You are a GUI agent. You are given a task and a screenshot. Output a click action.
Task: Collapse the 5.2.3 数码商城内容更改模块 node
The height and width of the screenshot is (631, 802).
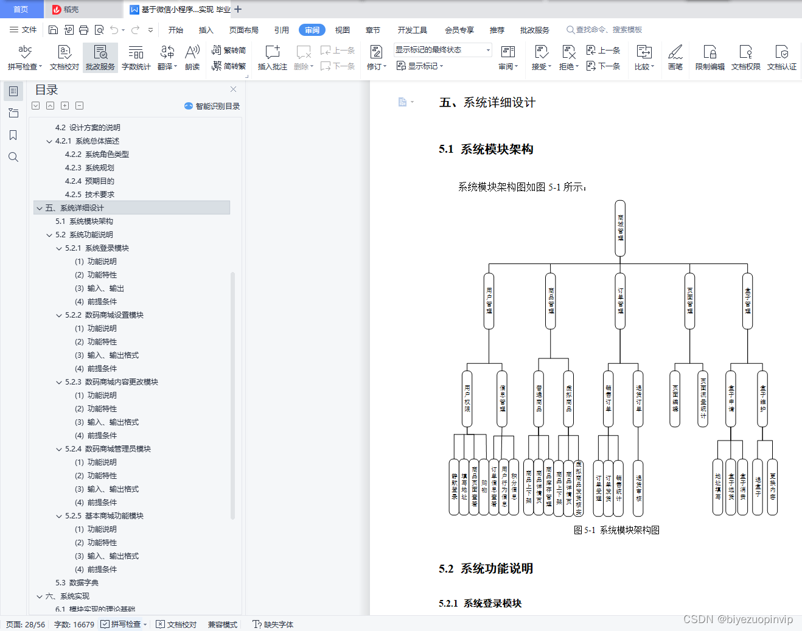click(59, 382)
